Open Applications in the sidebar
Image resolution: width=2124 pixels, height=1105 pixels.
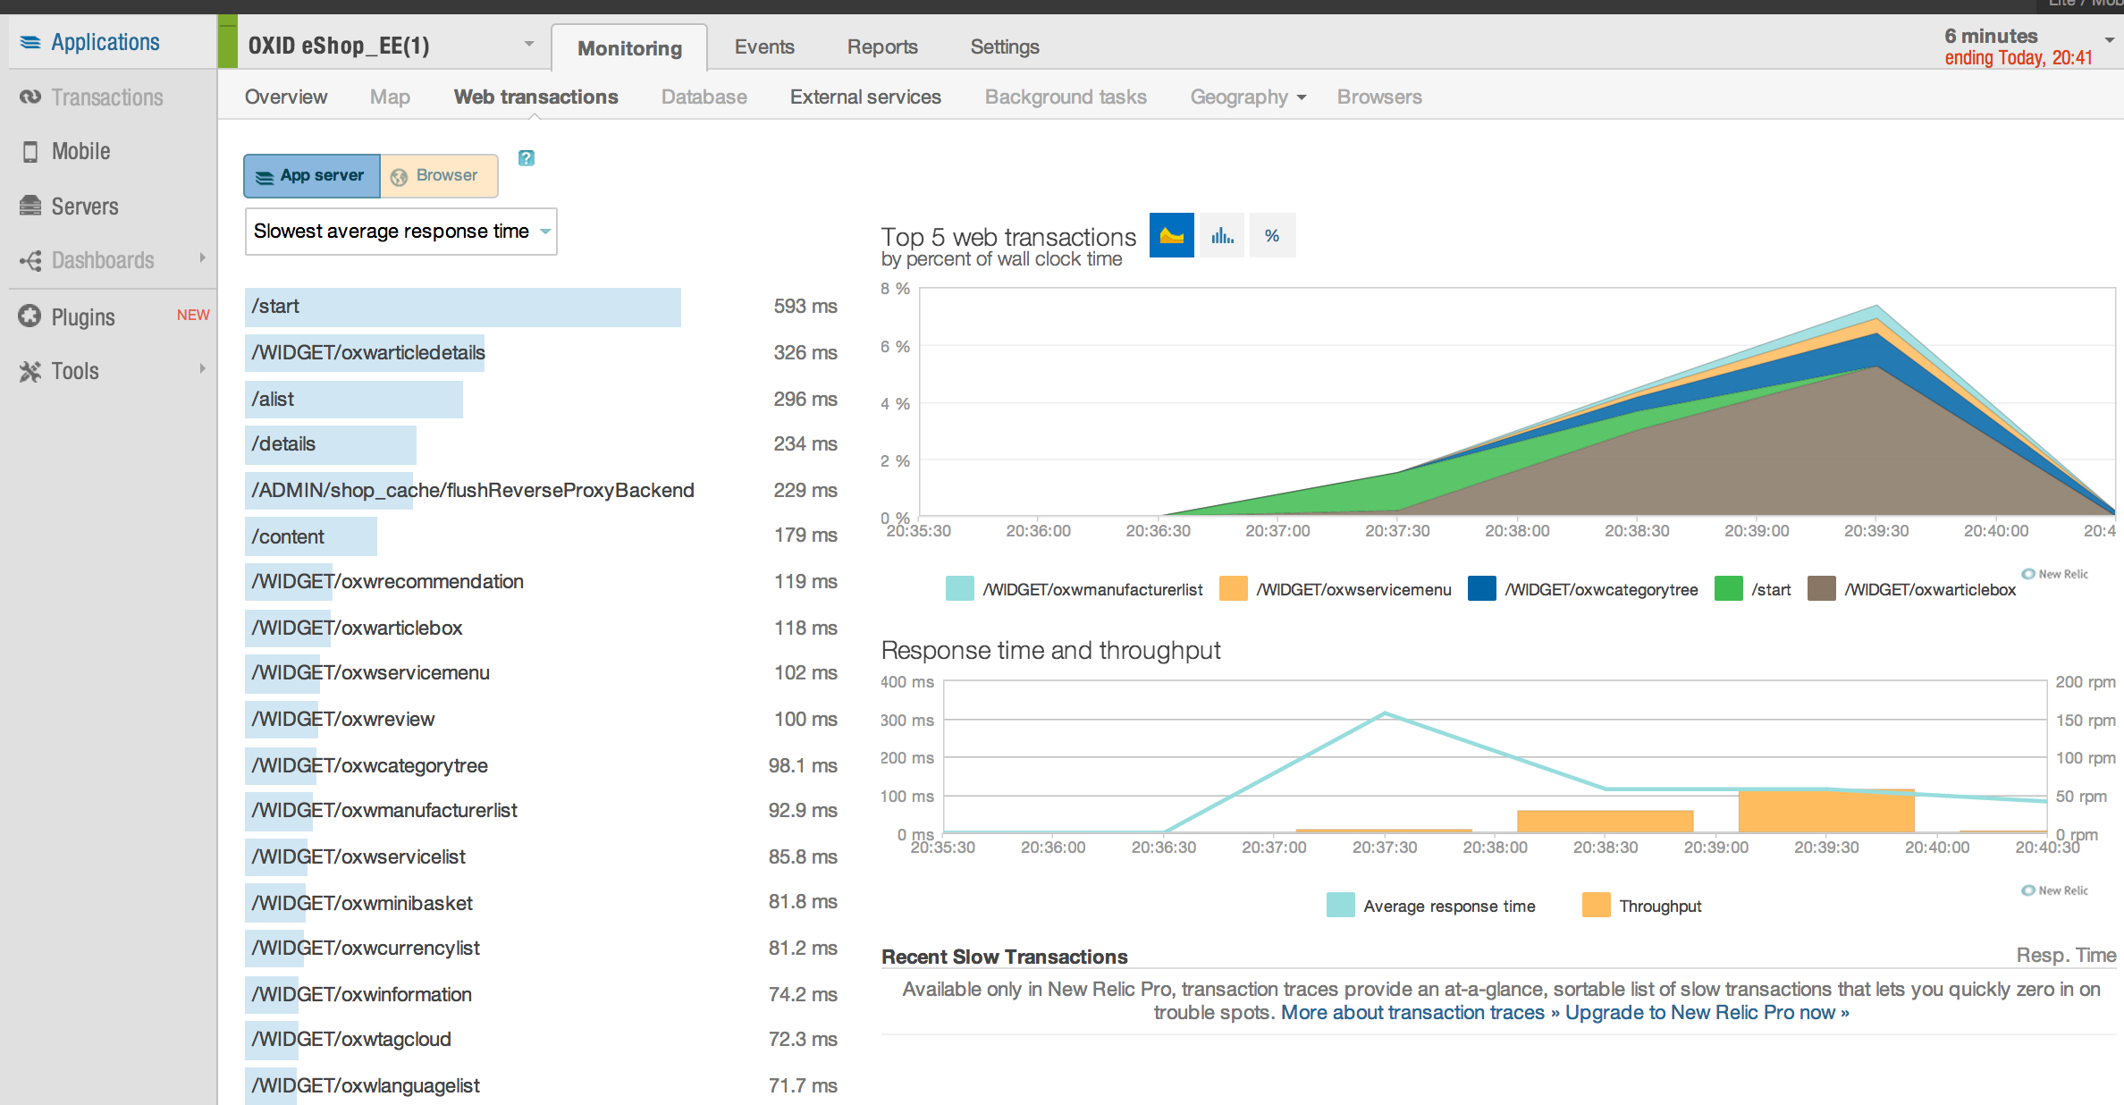click(105, 42)
